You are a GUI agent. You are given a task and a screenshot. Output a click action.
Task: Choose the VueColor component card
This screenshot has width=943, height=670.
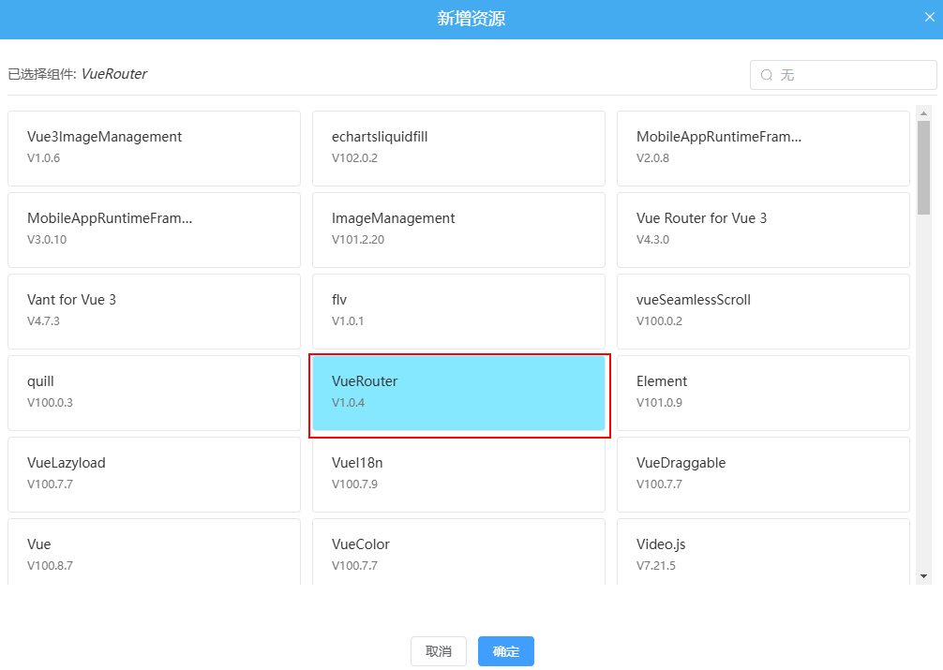(x=459, y=552)
